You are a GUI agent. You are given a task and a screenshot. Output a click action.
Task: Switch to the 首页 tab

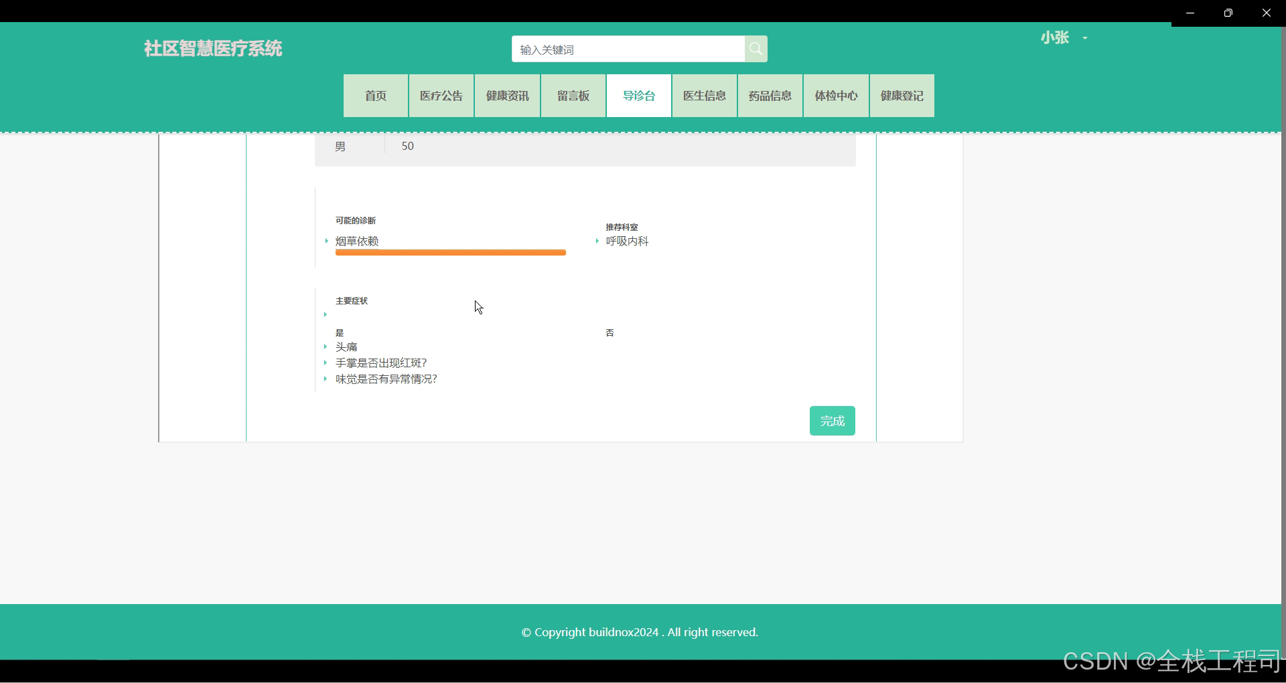(x=375, y=96)
